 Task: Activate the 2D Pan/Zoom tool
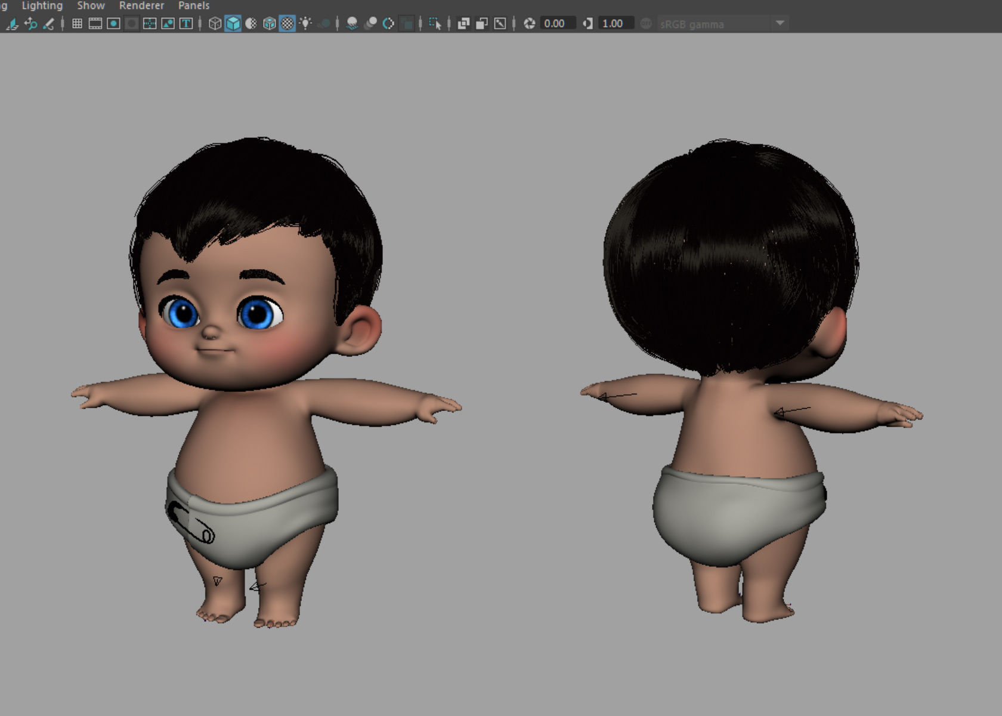point(30,23)
